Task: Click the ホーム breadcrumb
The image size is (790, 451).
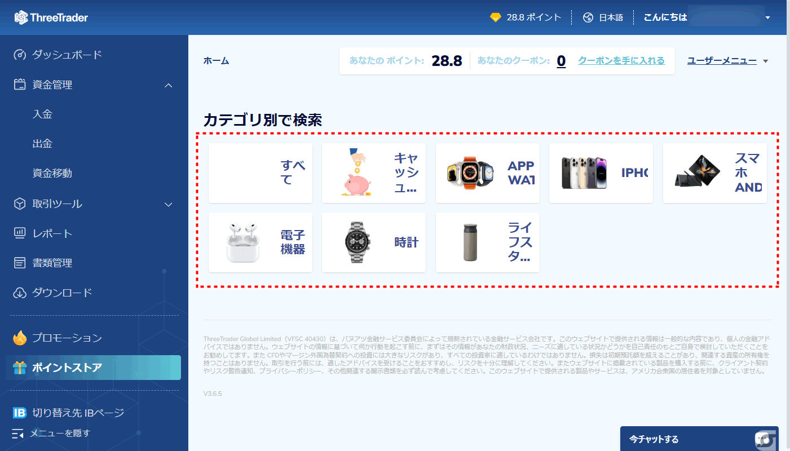Action: pos(217,61)
